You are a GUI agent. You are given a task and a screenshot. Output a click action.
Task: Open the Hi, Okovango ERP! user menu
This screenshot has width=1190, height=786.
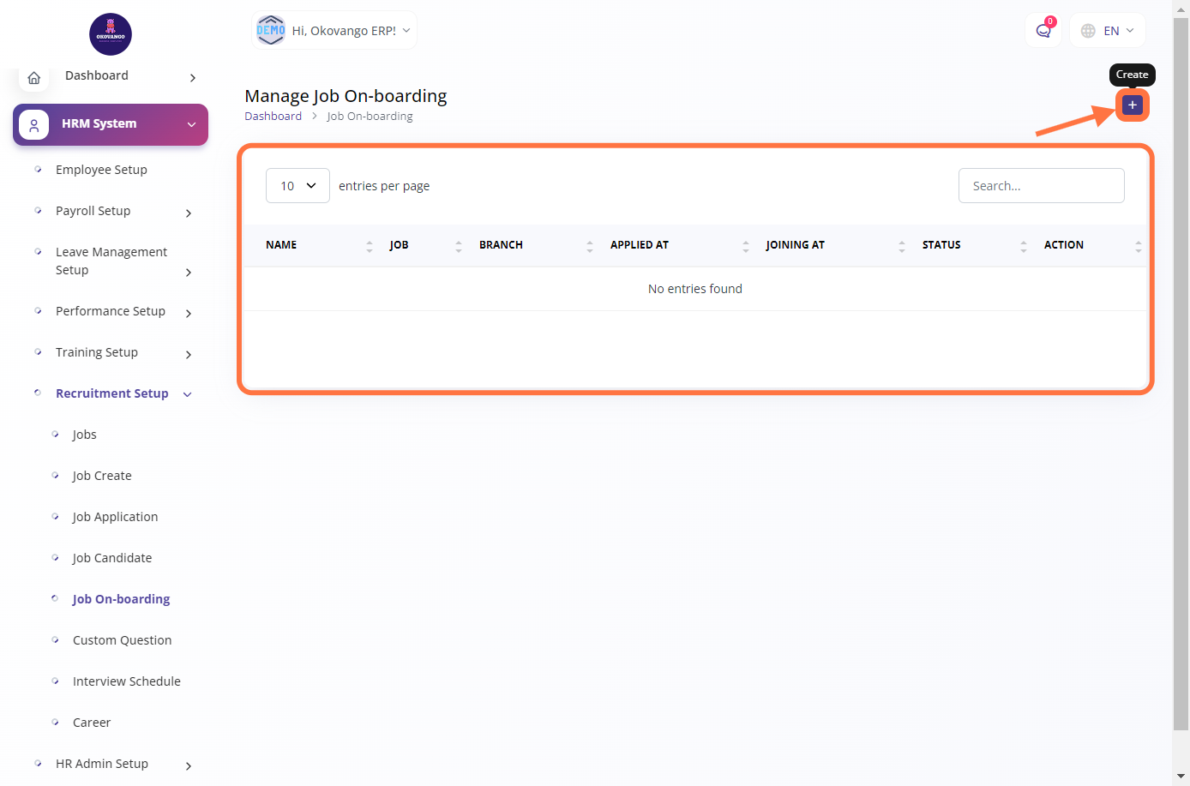tap(334, 31)
